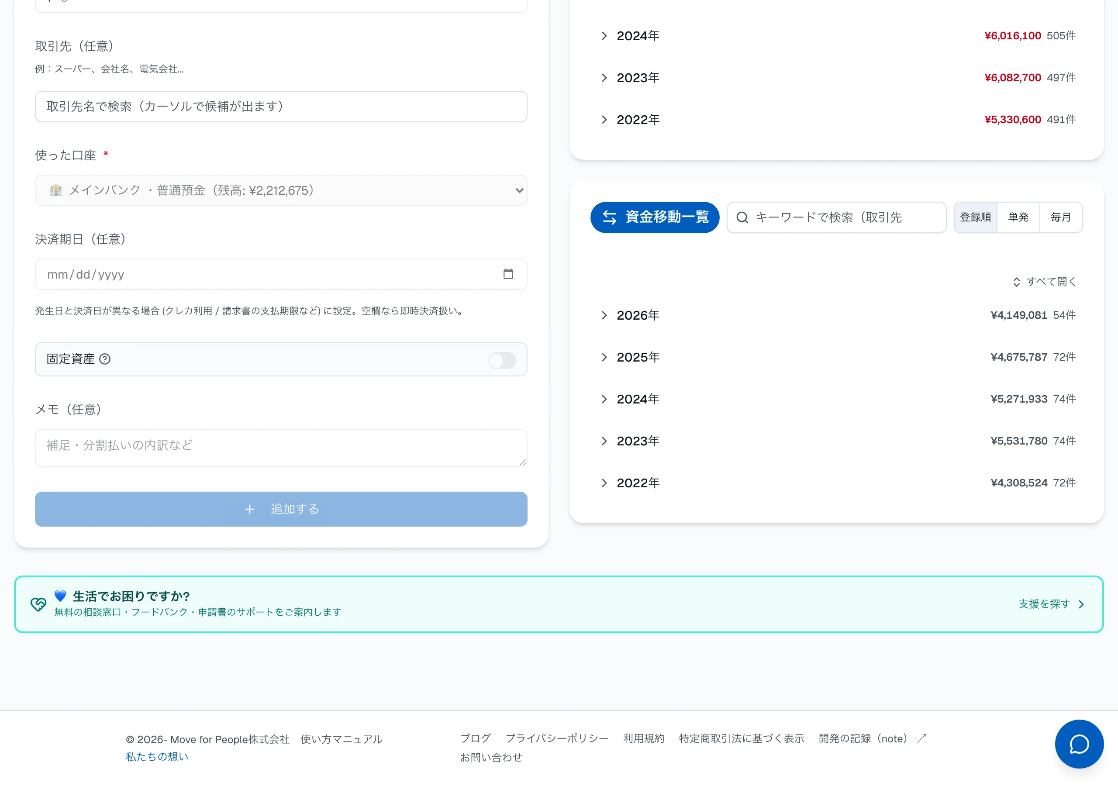Open the 使い方マニュアル link
The image size is (1118, 786).
click(x=342, y=739)
